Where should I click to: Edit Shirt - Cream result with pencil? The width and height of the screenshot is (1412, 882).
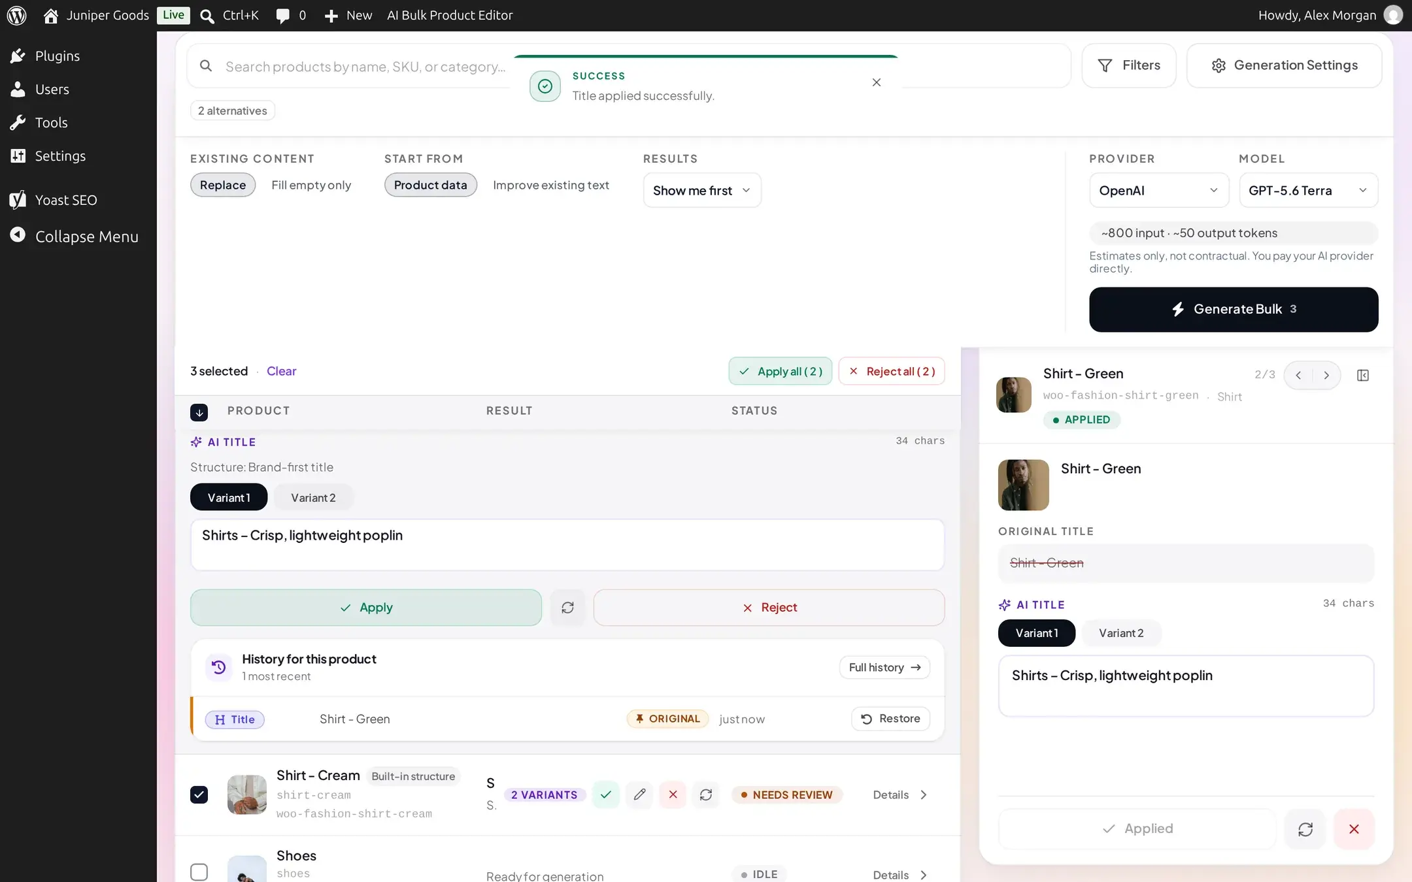639,794
